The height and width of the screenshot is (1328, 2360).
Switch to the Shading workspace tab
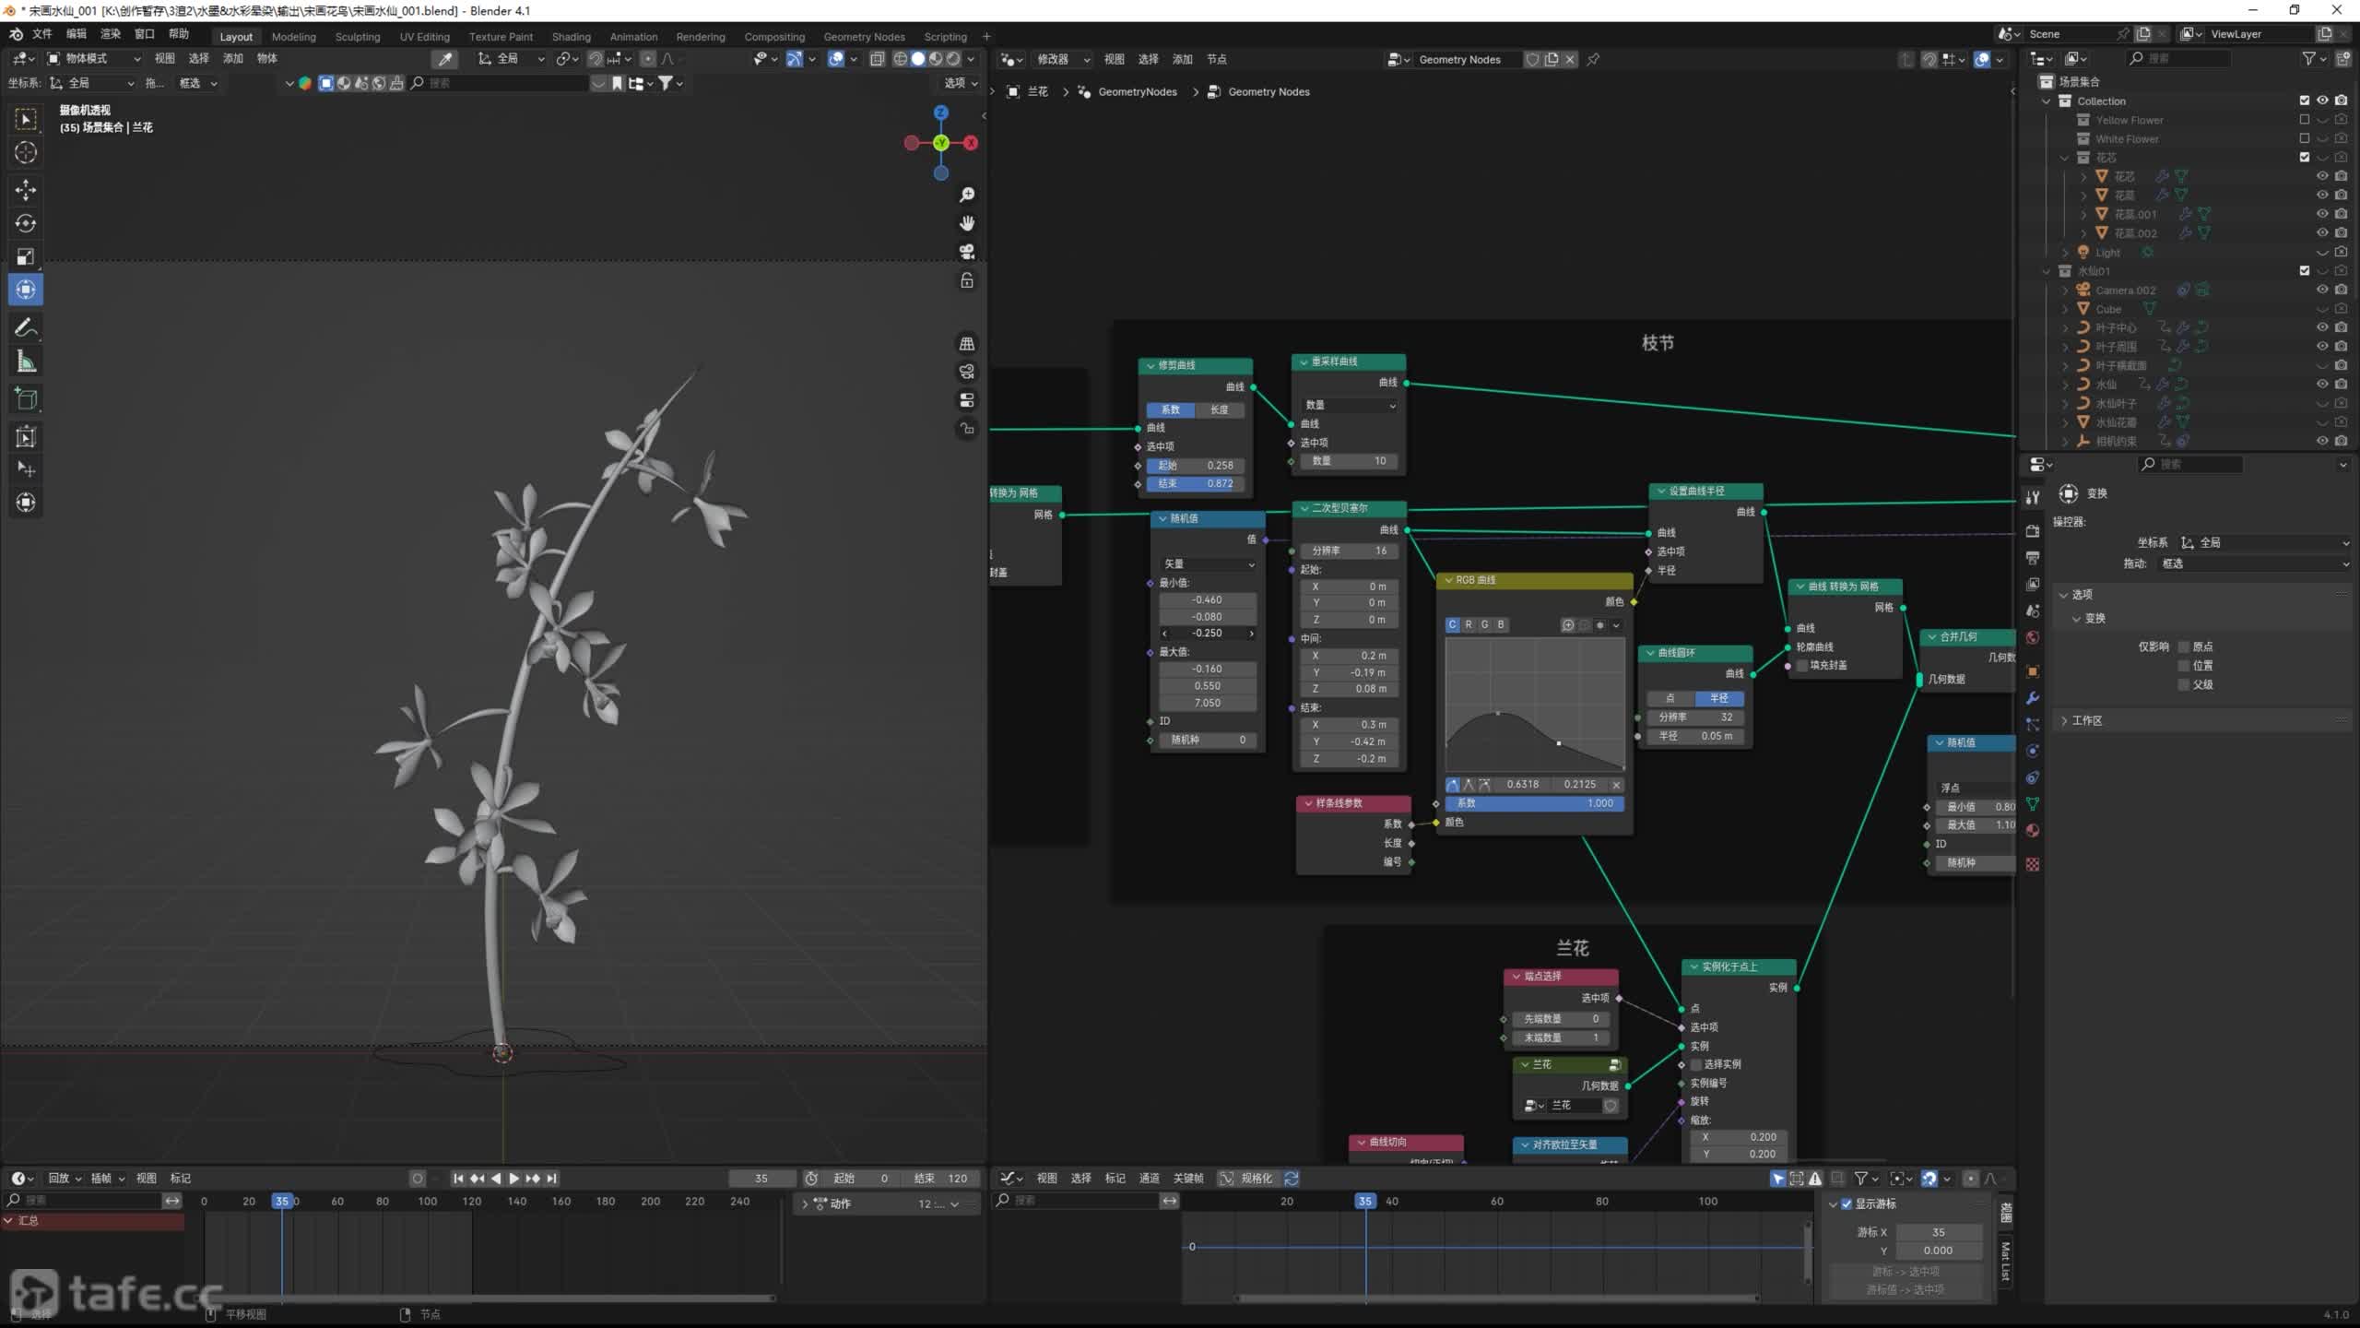coord(571,37)
